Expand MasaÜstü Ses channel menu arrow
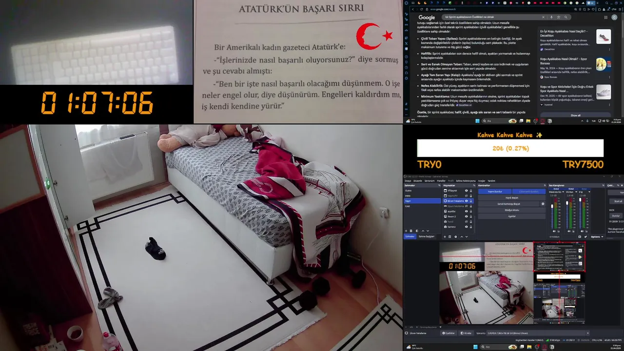 pyautogui.click(x=563, y=192)
